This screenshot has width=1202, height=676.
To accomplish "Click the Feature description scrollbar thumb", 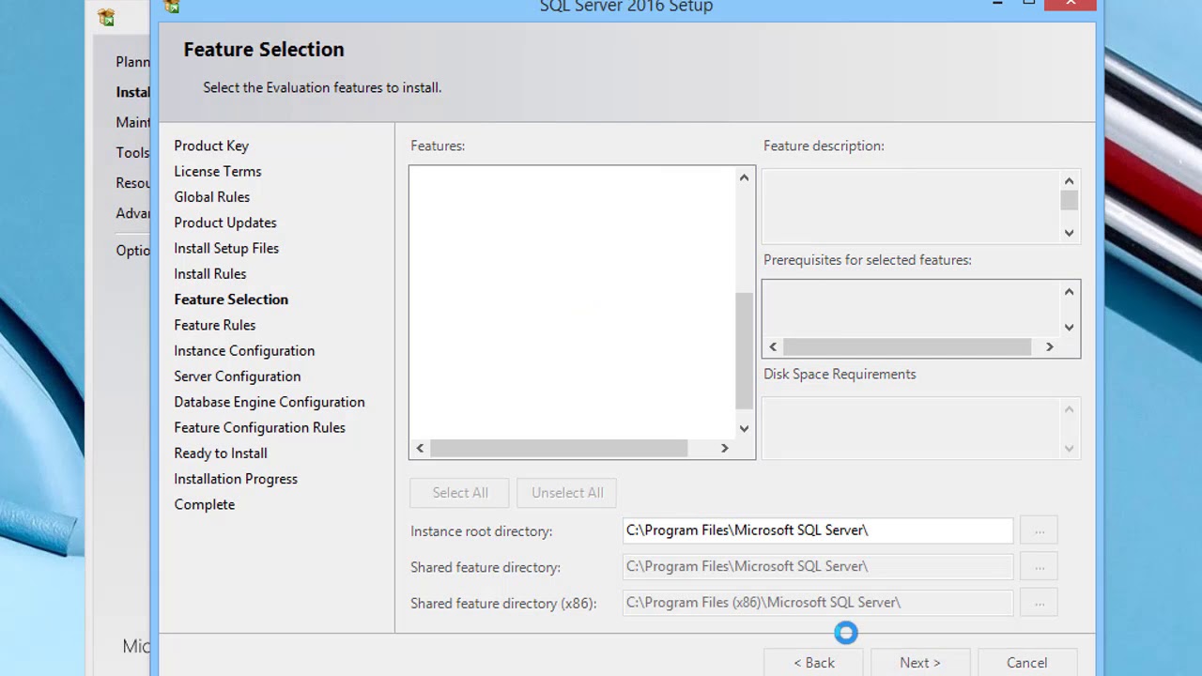I will tap(1069, 200).
